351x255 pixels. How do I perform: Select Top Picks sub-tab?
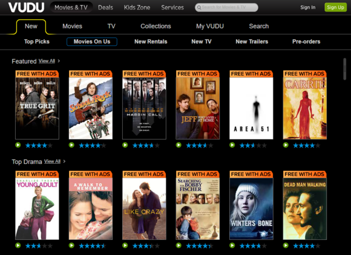click(x=37, y=42)
